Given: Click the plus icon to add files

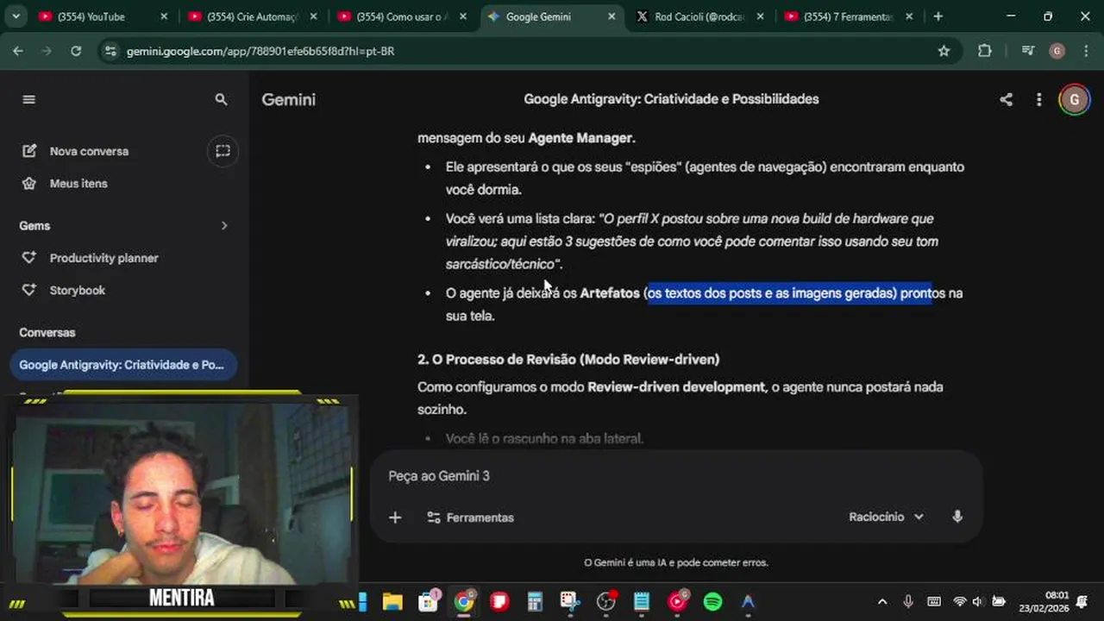Looking at the screenshot, I should tap(395, 517).
